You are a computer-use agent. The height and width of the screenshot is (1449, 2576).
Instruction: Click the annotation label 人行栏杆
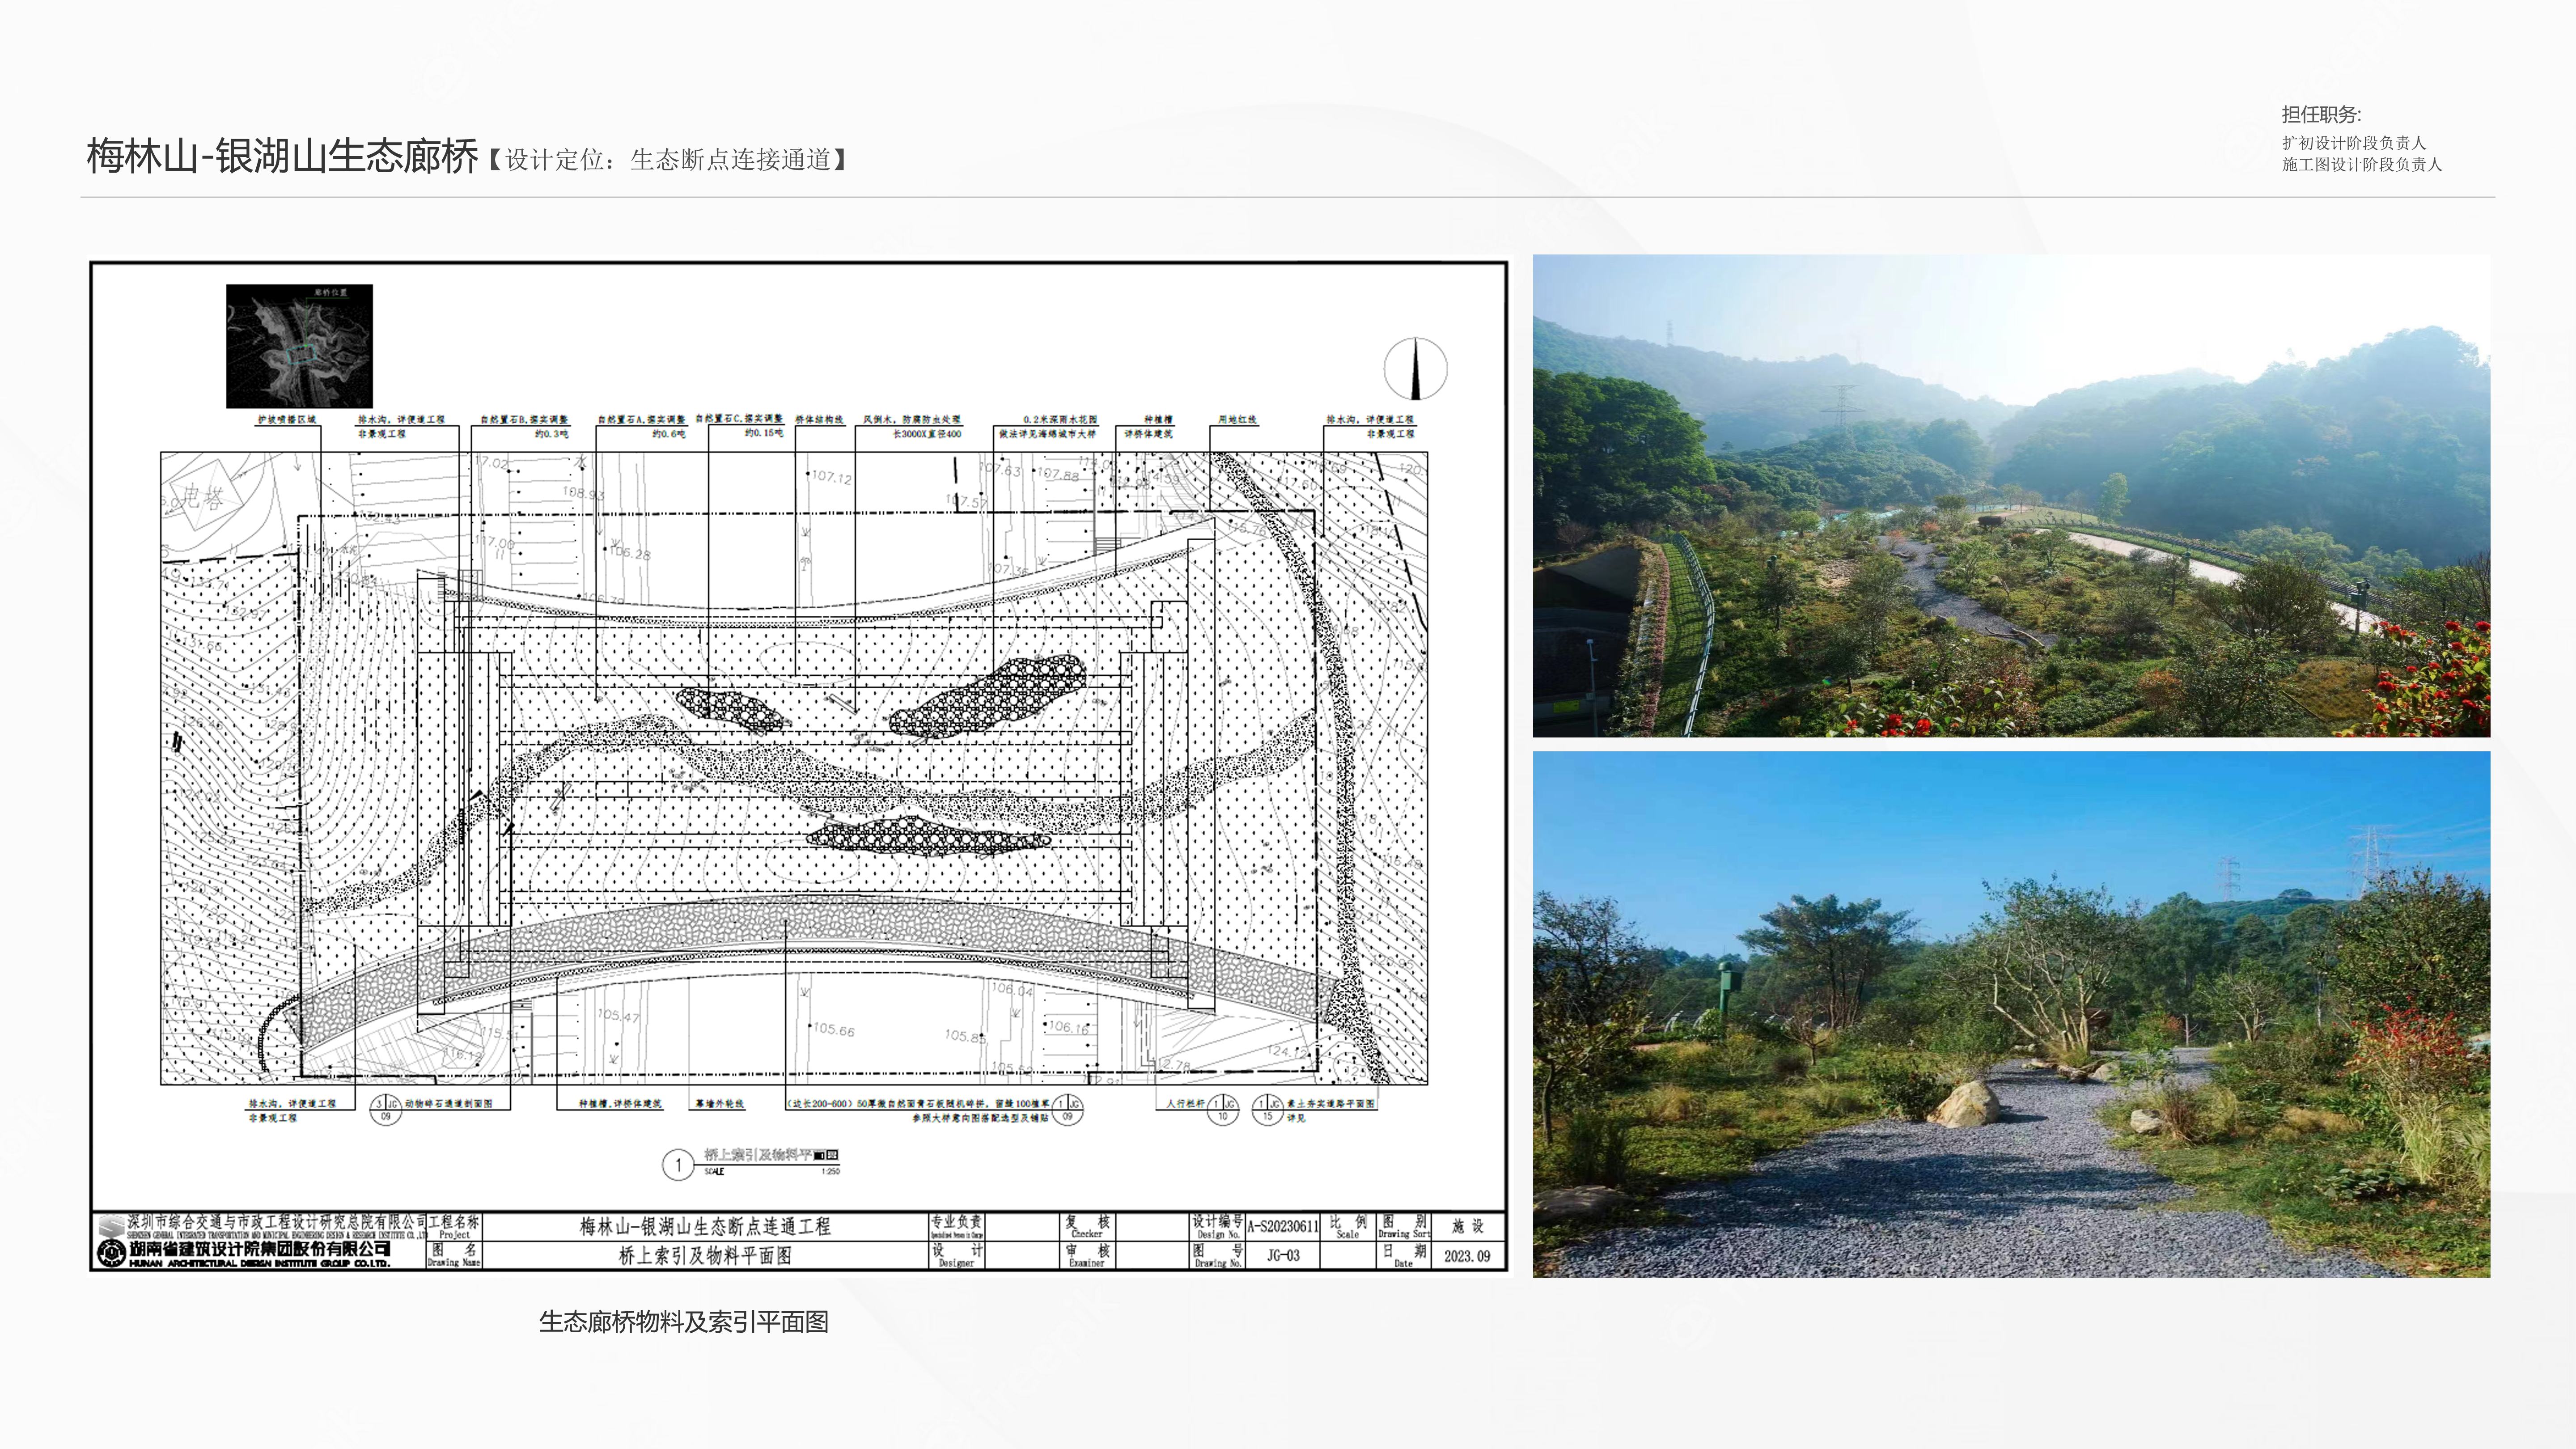point(1186,1104)
